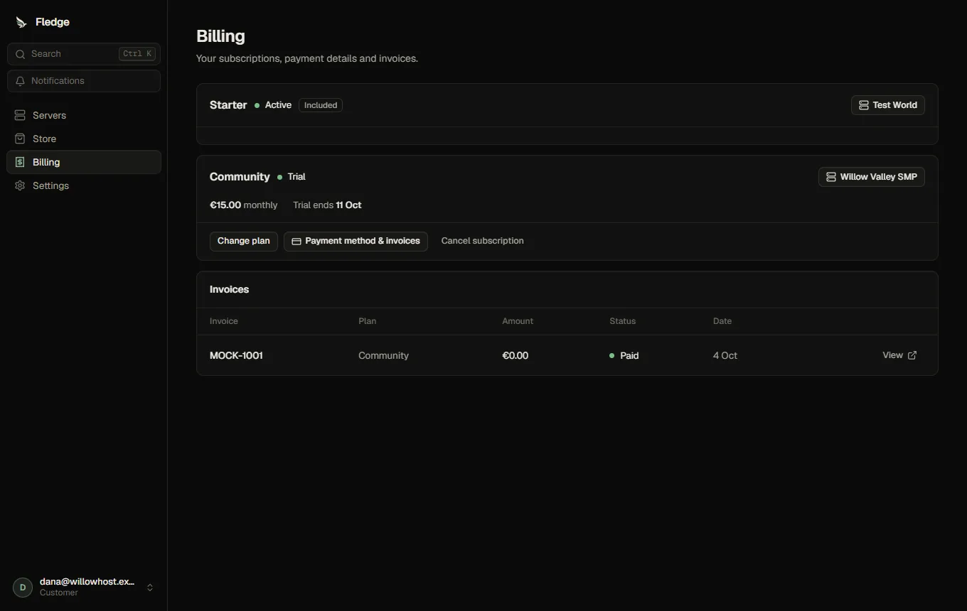Click the server icon in Willow Valley SMP button
This screenshot has width=967, height=611.
[x=831, y=177]
